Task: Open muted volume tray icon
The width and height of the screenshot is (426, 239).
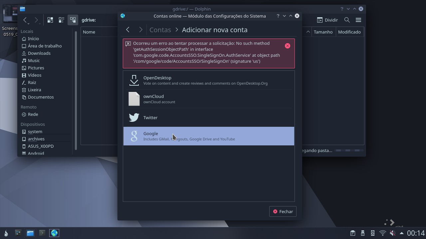Action: (x=393, y=233)
